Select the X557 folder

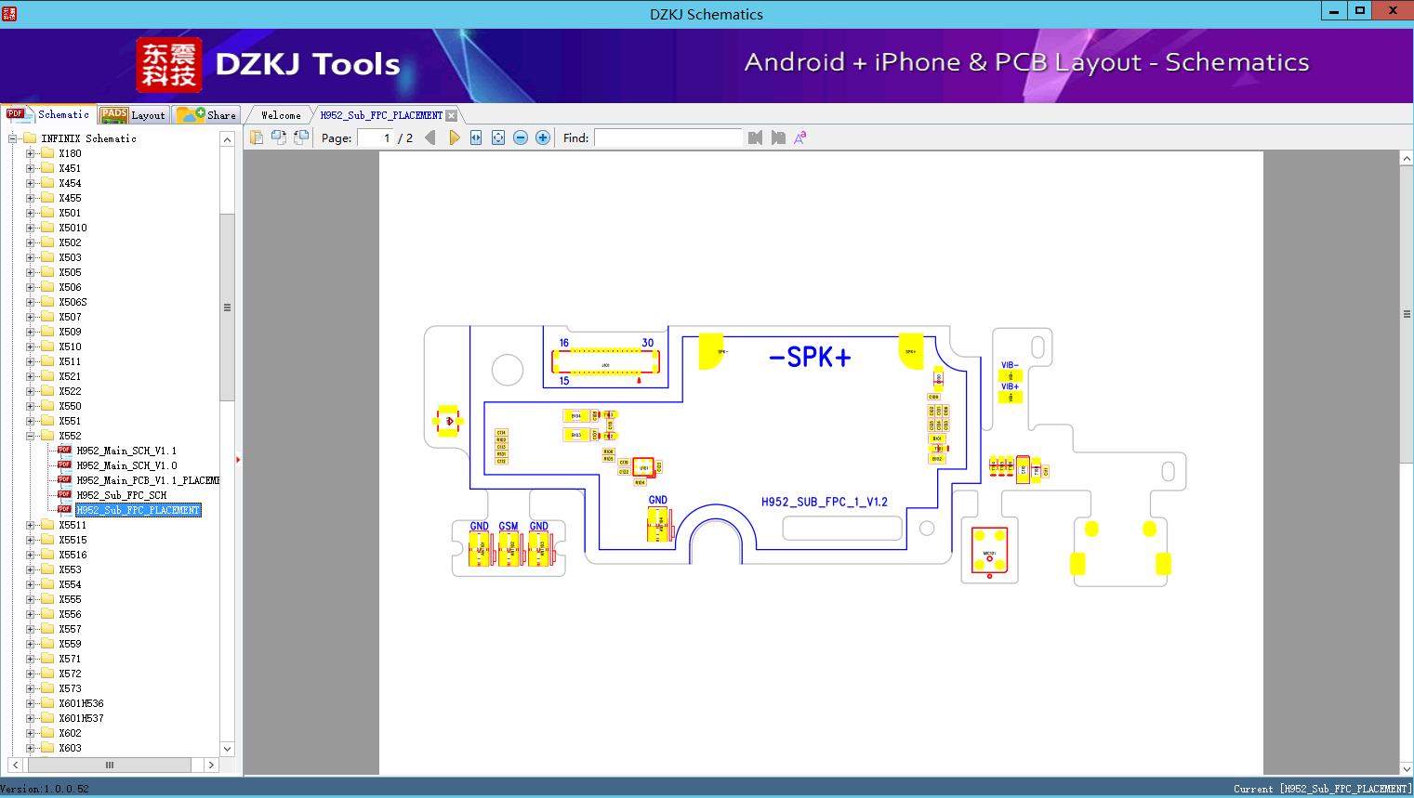click(70, 629)
